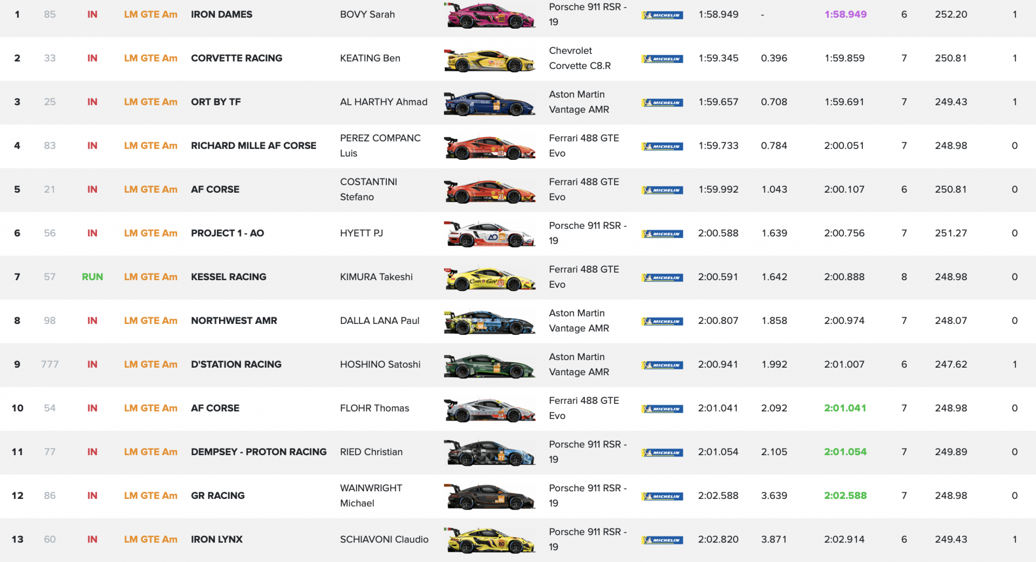
Task: Click the silver AF Corse number 54 Ferrari image
Action: pos(489,409)
